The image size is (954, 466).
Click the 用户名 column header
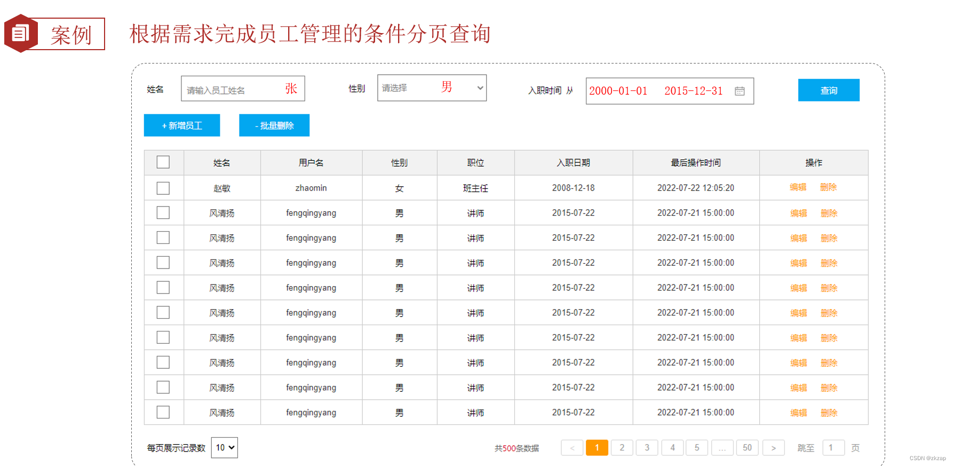coord(311,163)
